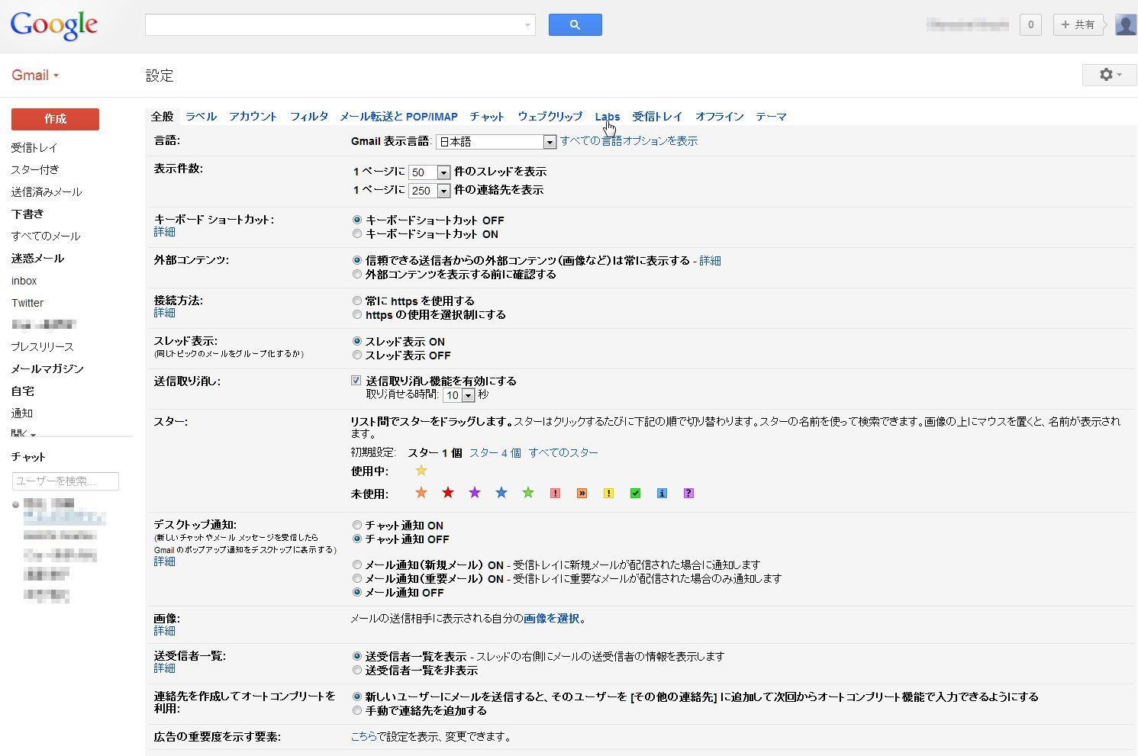Screen dimensions: 1138x756
Task: Select the green star icon
Action: [x=528, y=493]
